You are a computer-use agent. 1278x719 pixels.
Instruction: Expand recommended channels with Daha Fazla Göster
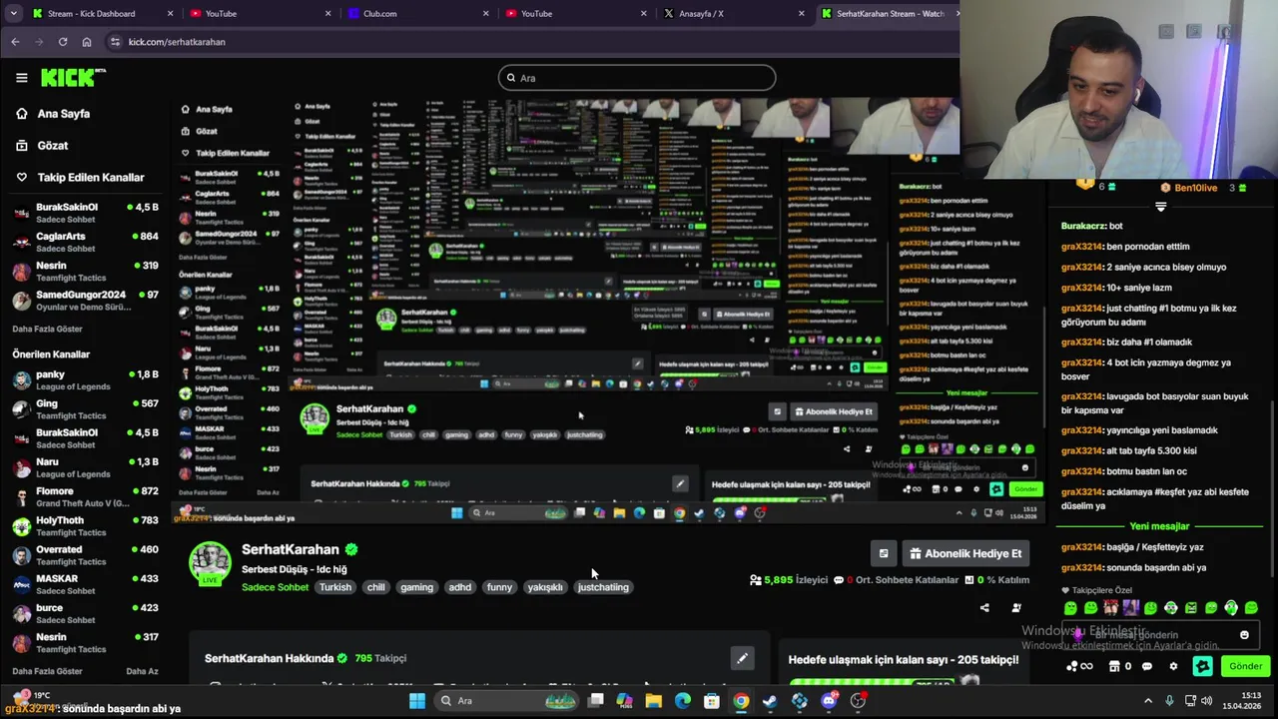[x=47, y=671]
